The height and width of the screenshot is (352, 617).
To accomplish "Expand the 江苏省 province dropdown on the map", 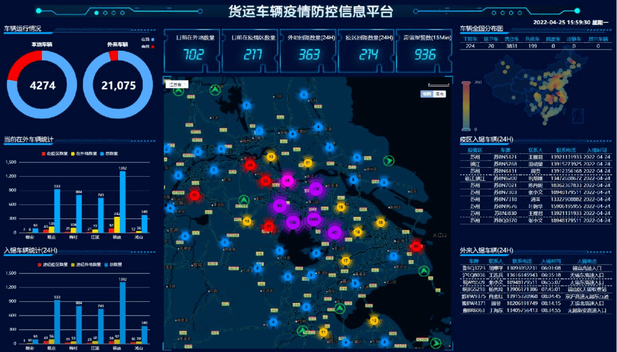I will point(177,84).
